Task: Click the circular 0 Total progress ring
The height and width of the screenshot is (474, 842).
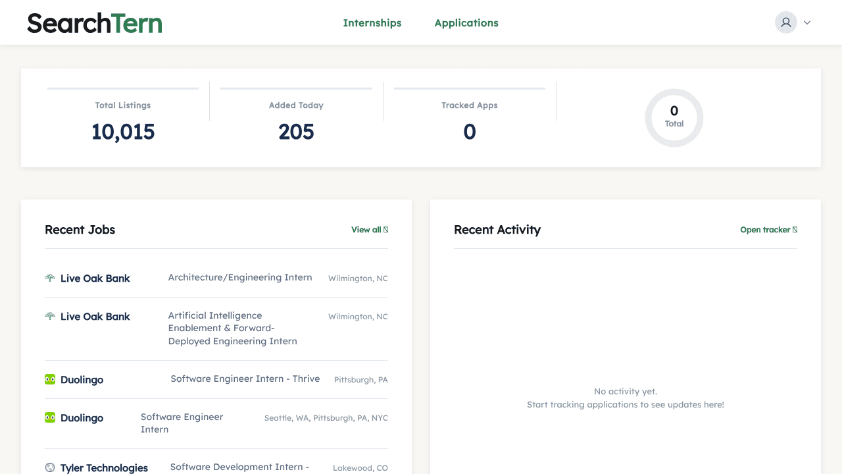Action: 674,118
